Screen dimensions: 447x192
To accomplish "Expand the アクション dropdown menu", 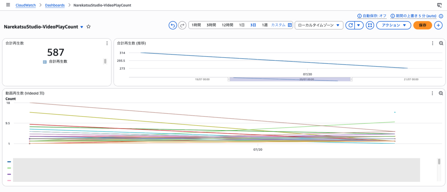I will [394, 25].
